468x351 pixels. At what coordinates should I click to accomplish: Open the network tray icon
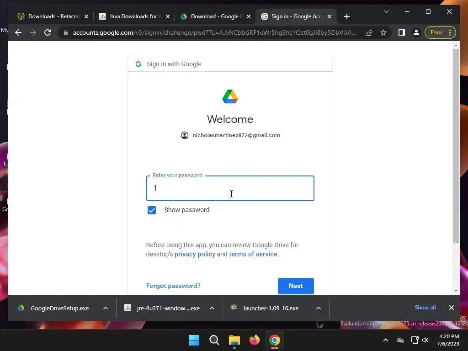pyautogui.click(x=415, y=340)
